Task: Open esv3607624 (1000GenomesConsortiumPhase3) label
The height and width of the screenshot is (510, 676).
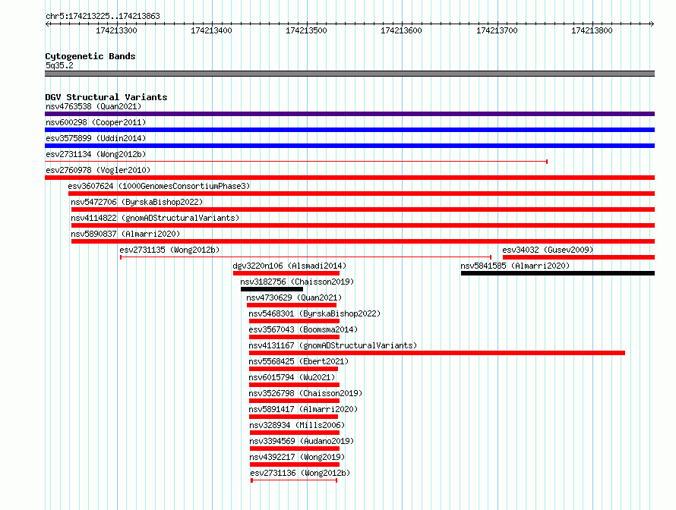Action: 159,186
